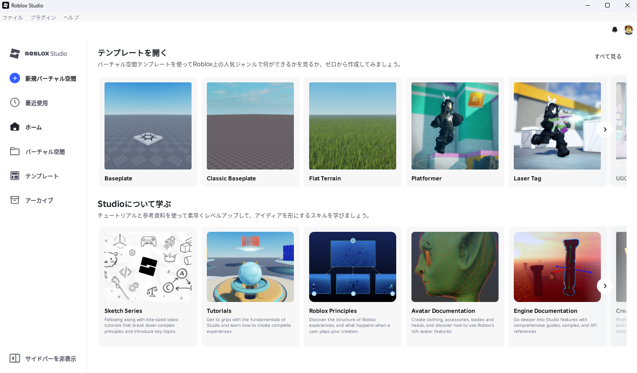Image resolution: width=637 pixels, height=373 pixels.
Task: Click the Platformer title text
Action: point(426,178)
